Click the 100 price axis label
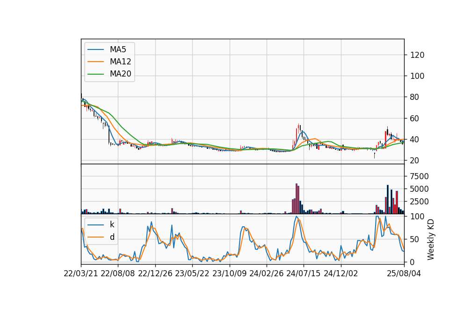This screenshot has height=322, width=449. coord(417,76)
